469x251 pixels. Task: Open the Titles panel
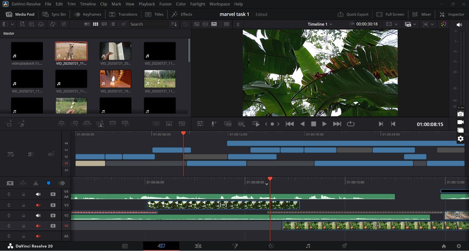[154, 14]
